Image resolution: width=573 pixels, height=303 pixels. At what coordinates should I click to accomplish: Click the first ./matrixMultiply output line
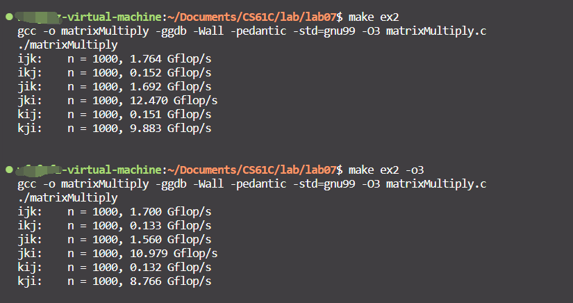tap(67, 44)
